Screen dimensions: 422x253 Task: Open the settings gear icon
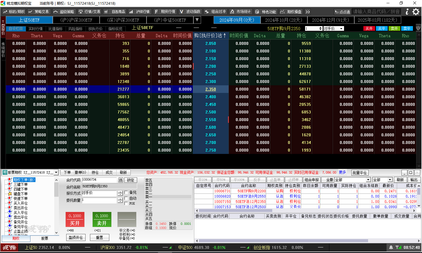coord(416,12)
